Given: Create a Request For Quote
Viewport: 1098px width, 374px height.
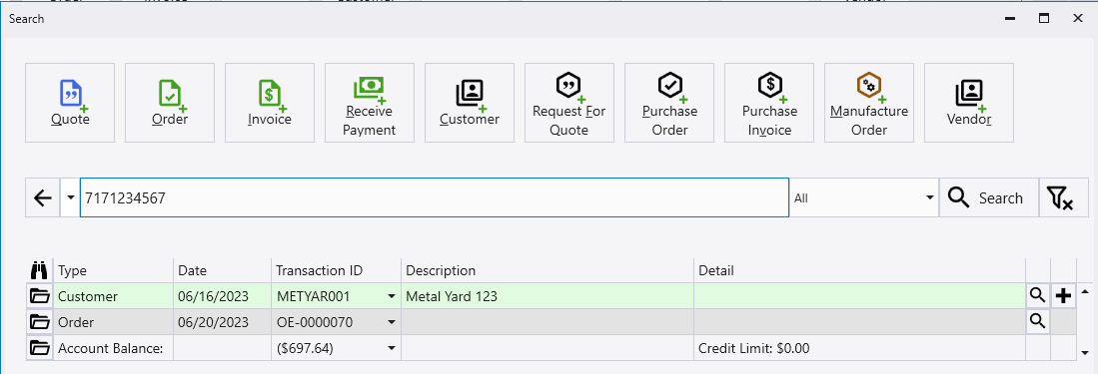Looking at the screenshot, I should point(569,103).
